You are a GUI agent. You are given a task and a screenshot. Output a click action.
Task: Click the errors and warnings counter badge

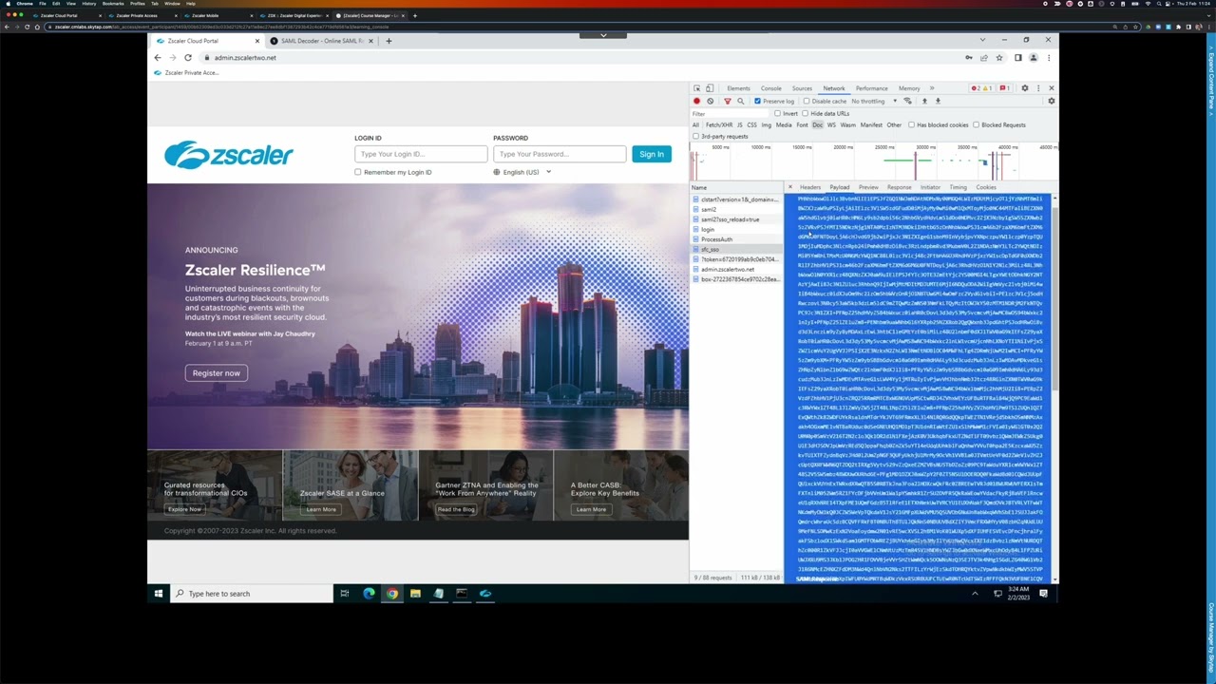[x=981, y=88]
